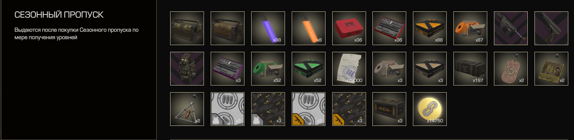This screenshot has width=574, height=140.
Task: Open the red case x36 reward
Action: 349,28
